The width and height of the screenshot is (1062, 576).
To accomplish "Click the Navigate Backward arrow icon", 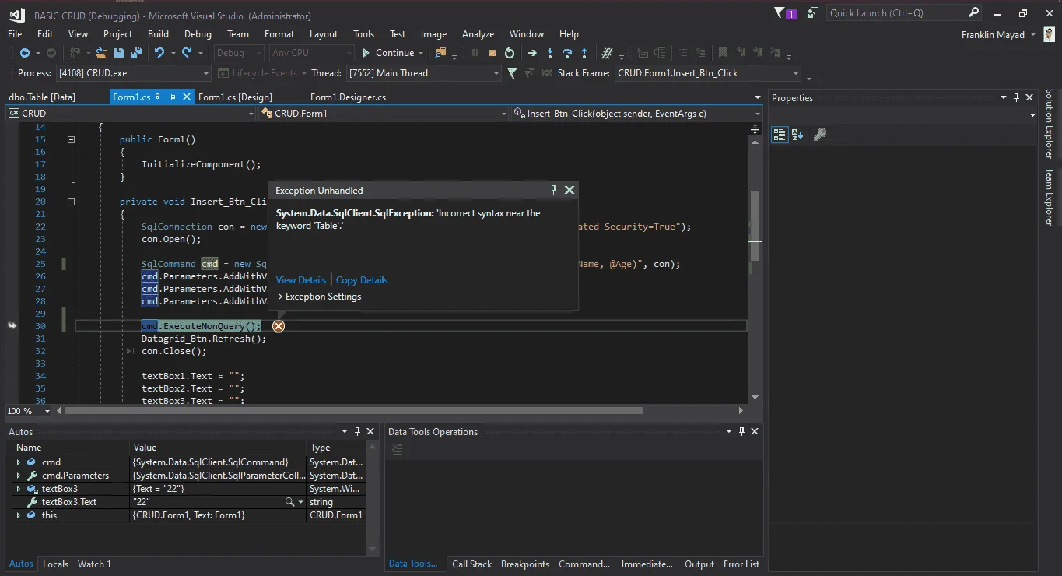I will [x=25, y=53].
